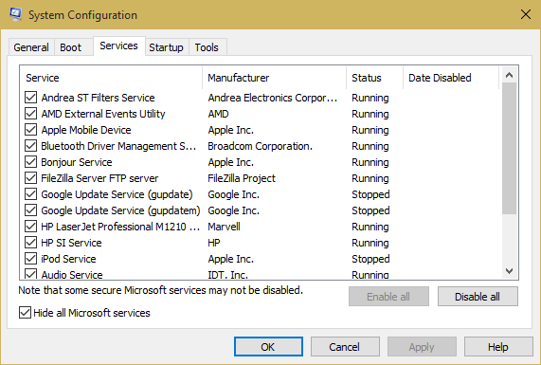Screen dimensions: 541x365
Task: Click the Cancel button
Action: click(x=345, y=347)
